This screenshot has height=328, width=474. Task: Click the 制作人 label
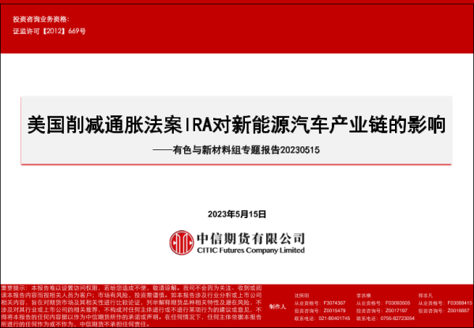pos(277,307)
